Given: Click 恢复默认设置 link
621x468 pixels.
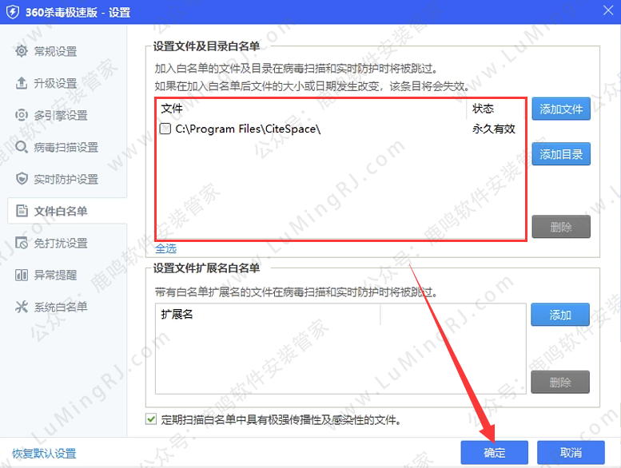Looking at the screenshot, I should 44,453.
